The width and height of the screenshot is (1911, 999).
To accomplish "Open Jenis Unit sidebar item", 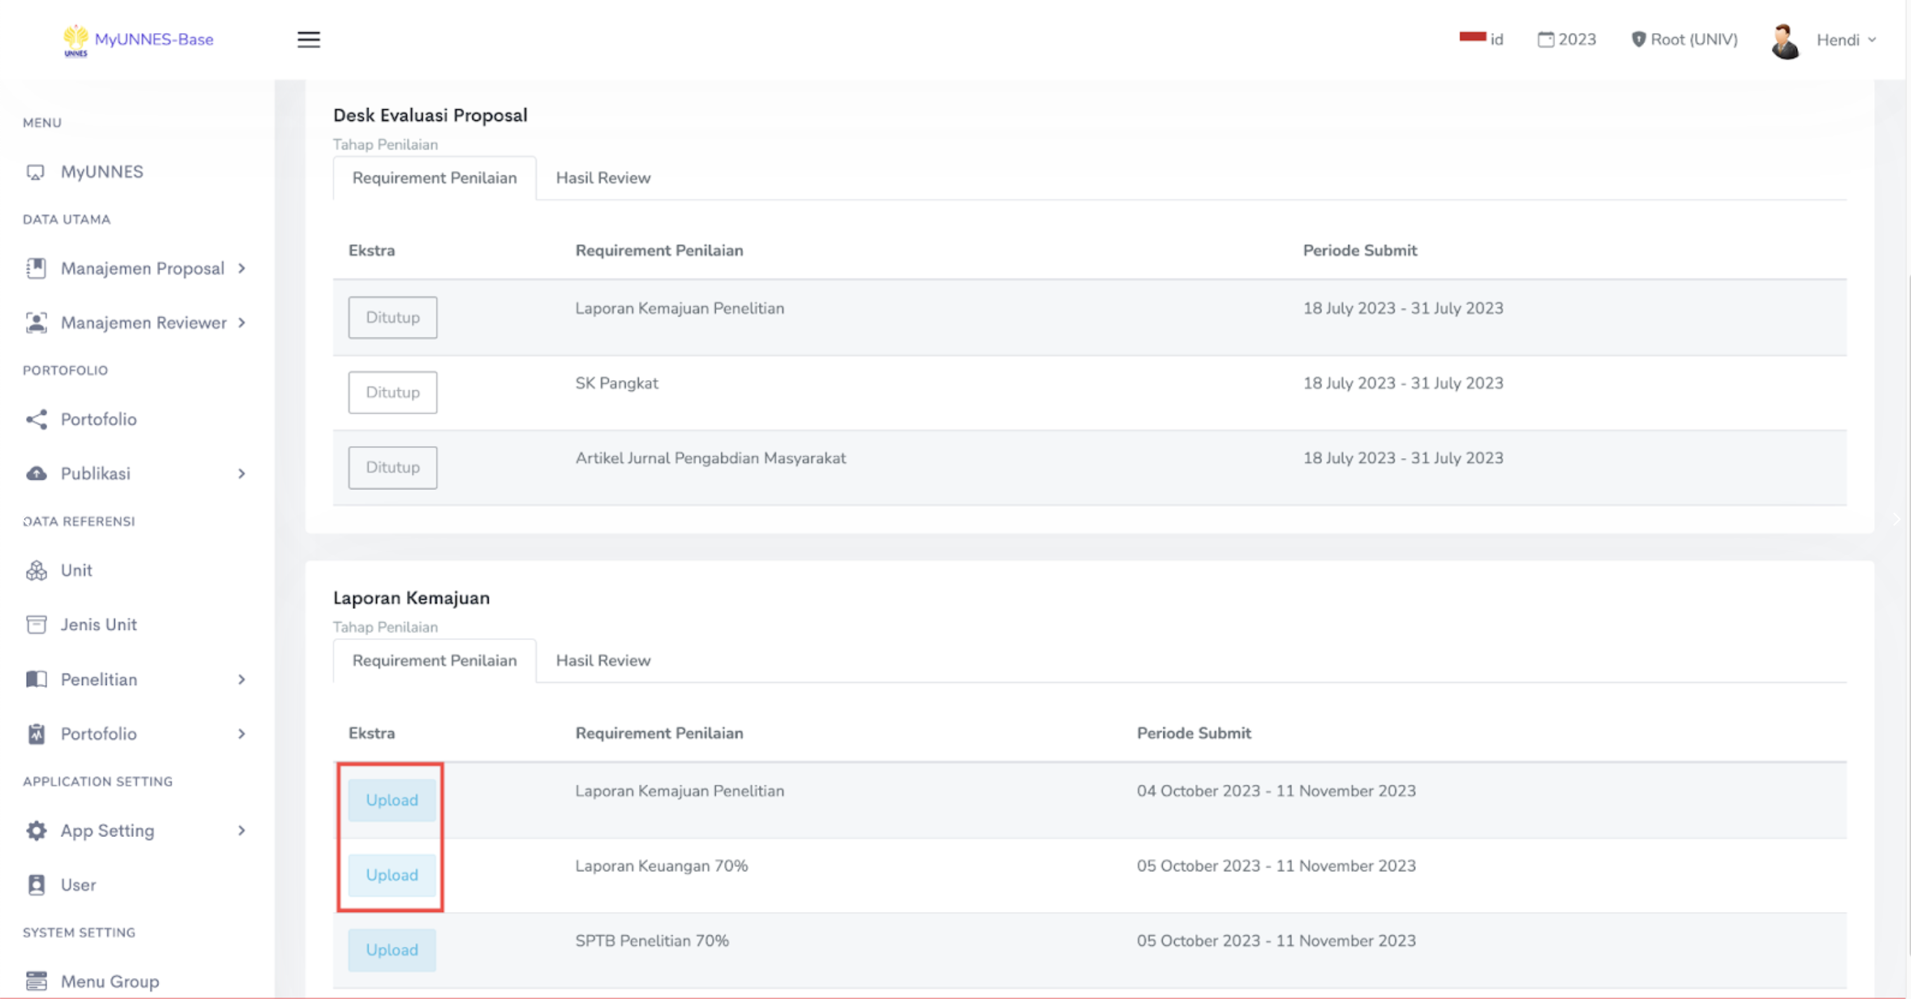I will 98,625.
